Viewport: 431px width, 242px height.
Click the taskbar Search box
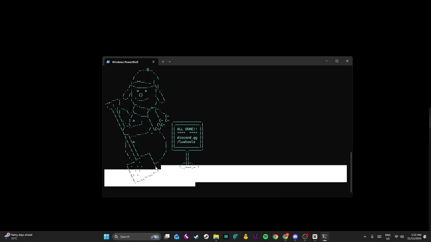(136, 237)
